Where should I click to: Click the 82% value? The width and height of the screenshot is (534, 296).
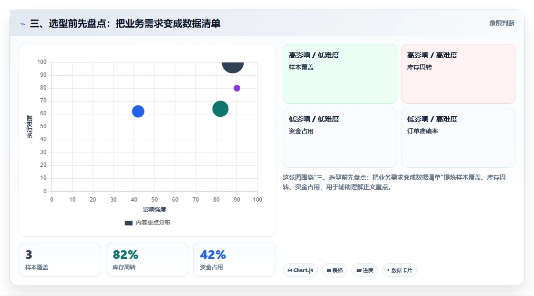click(125, 255)
